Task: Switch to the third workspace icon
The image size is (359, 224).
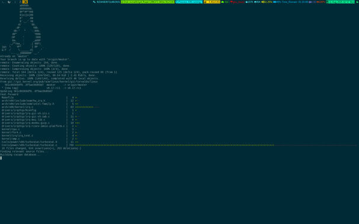Action: tap(15, 2)
